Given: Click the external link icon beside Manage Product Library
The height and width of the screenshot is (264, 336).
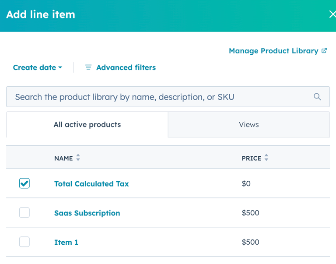Looking at the screenshot, I should pyautogui.click(x=324, y=51).
